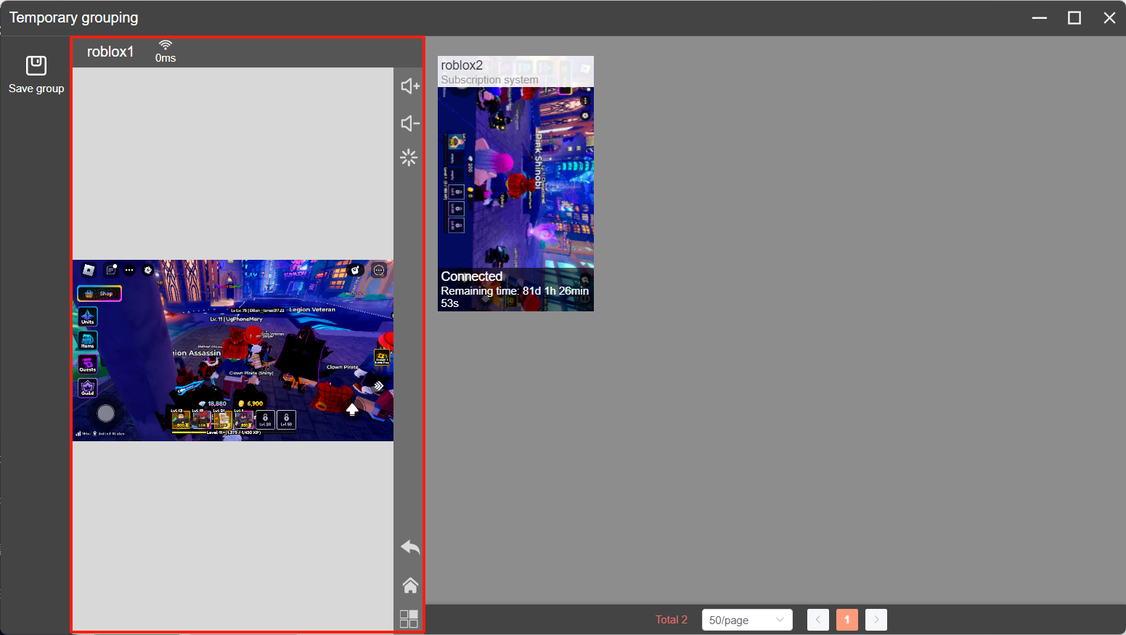
Task: Select the Lvl 15 red-haired unit slot
Action: (202, 420)
